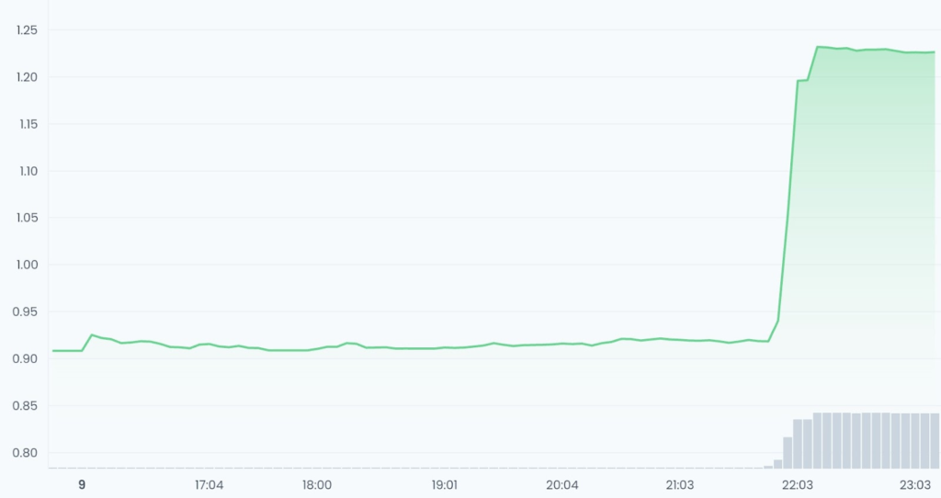
Task: Select the 18:00 time marker
Action: 317,485
